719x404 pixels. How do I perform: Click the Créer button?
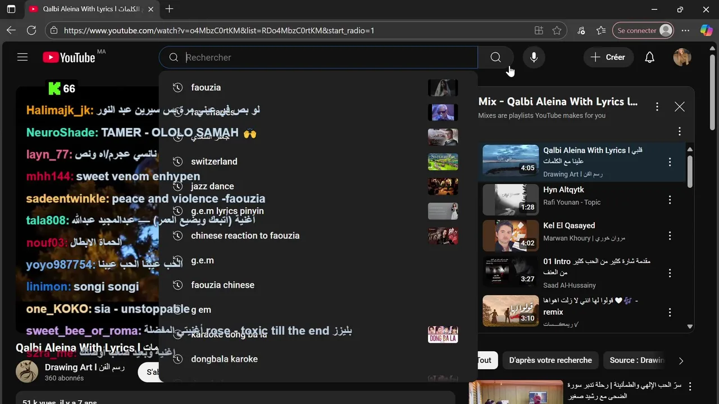coord(608,57)
